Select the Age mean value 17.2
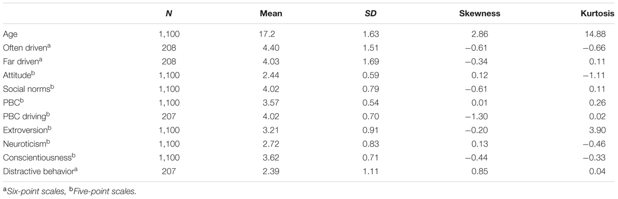 pyautogui.click(x=272, y=33)
